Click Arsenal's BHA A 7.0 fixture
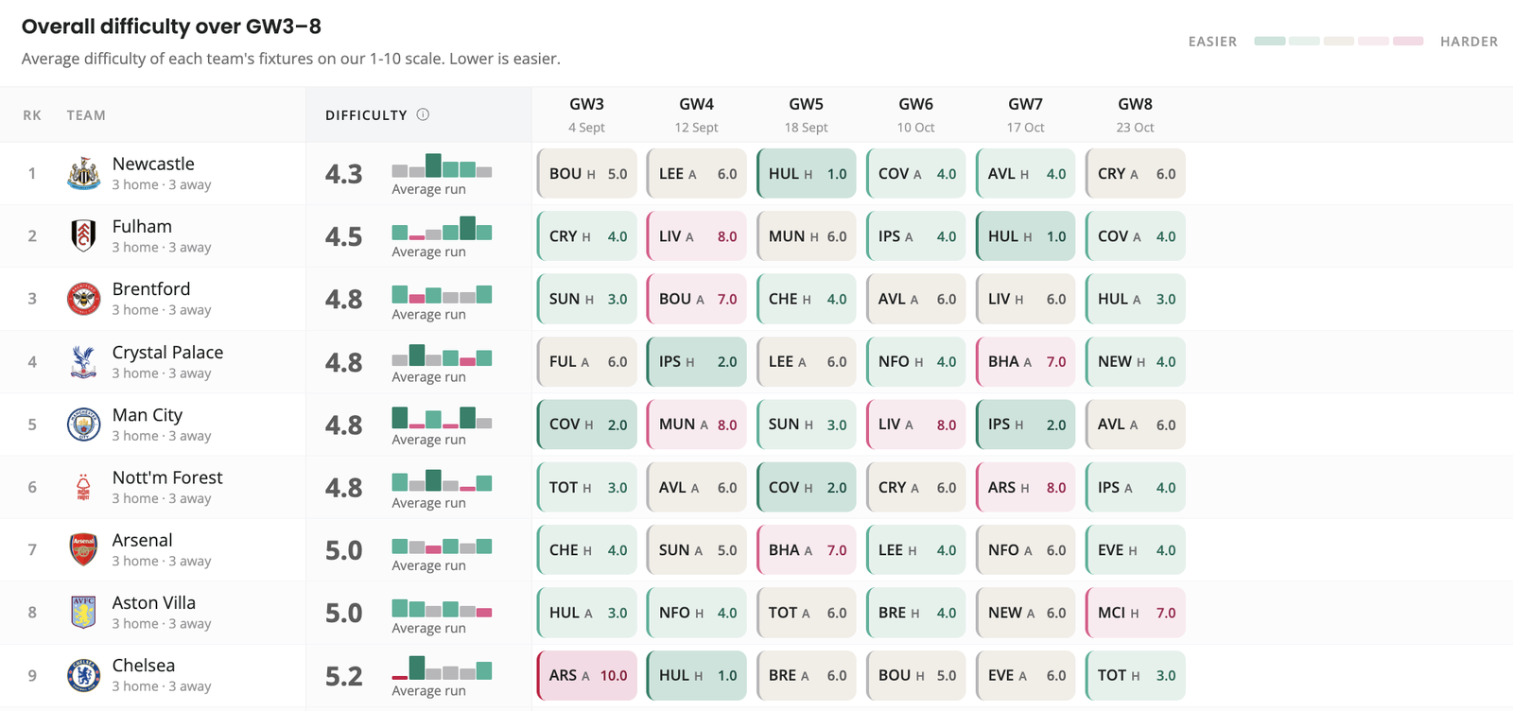Viewport: 1513px width, 711px height. [807, 549]
